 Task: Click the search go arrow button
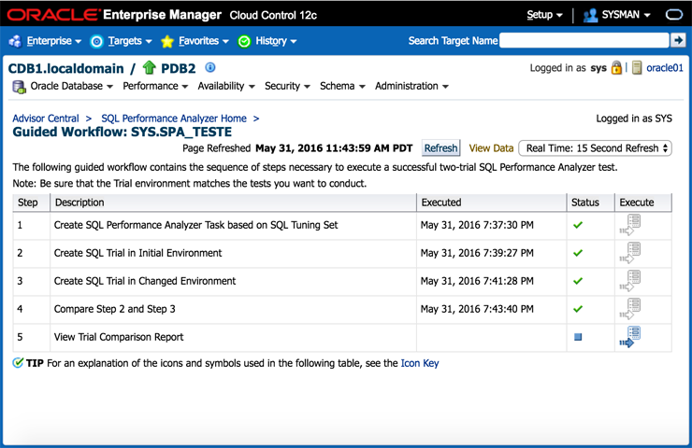tap(679, 40)
